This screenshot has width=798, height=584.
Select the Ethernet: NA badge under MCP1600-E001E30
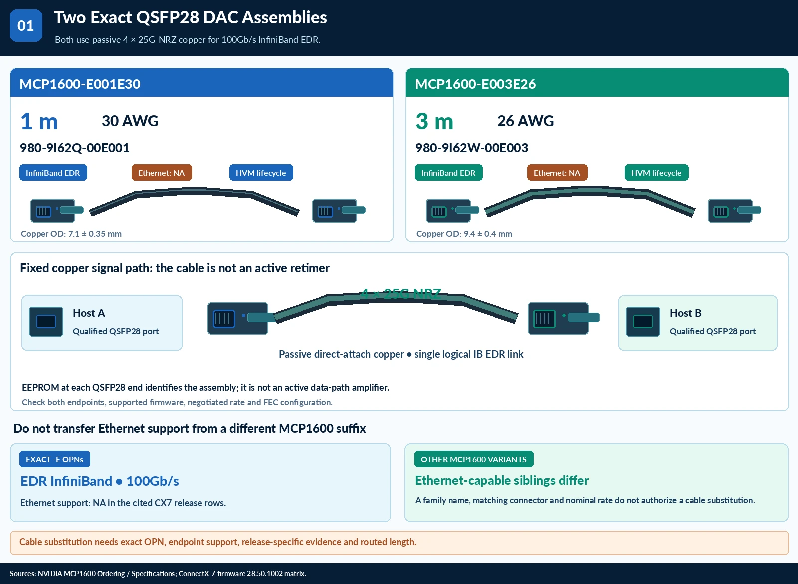coord(162,173)
